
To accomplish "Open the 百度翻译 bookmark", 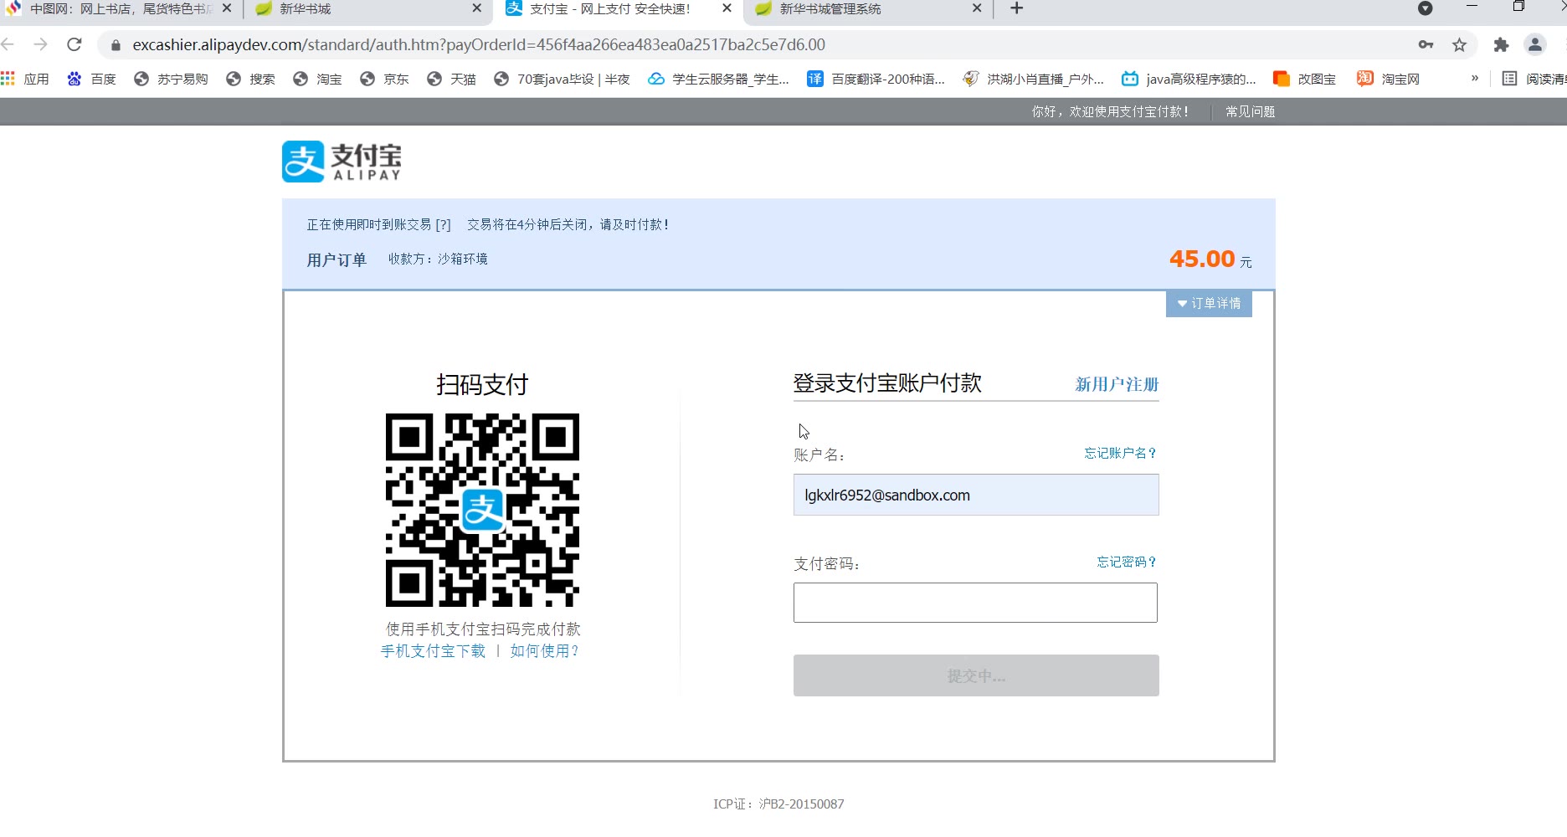I will pyautogui.click(x=876, y=79).
